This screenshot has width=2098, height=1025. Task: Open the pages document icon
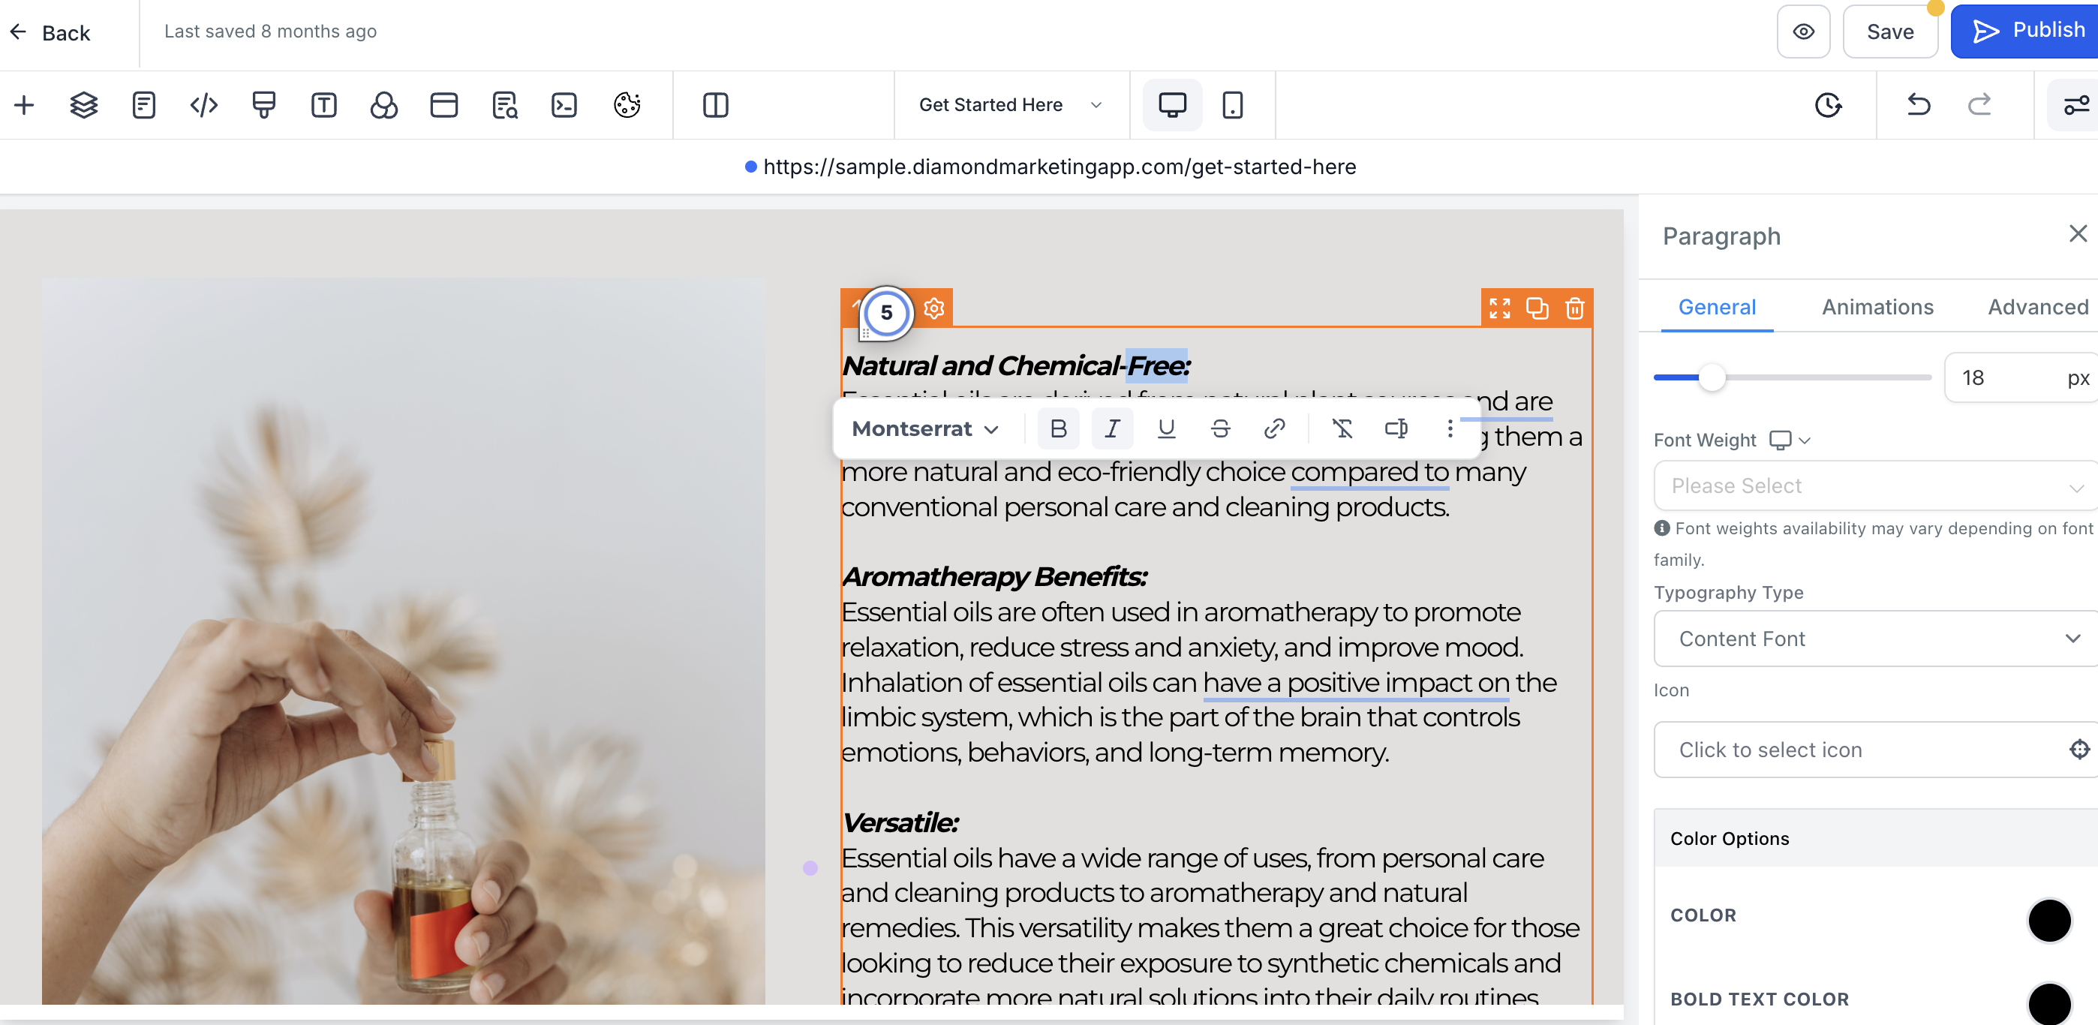coord(144,105)
